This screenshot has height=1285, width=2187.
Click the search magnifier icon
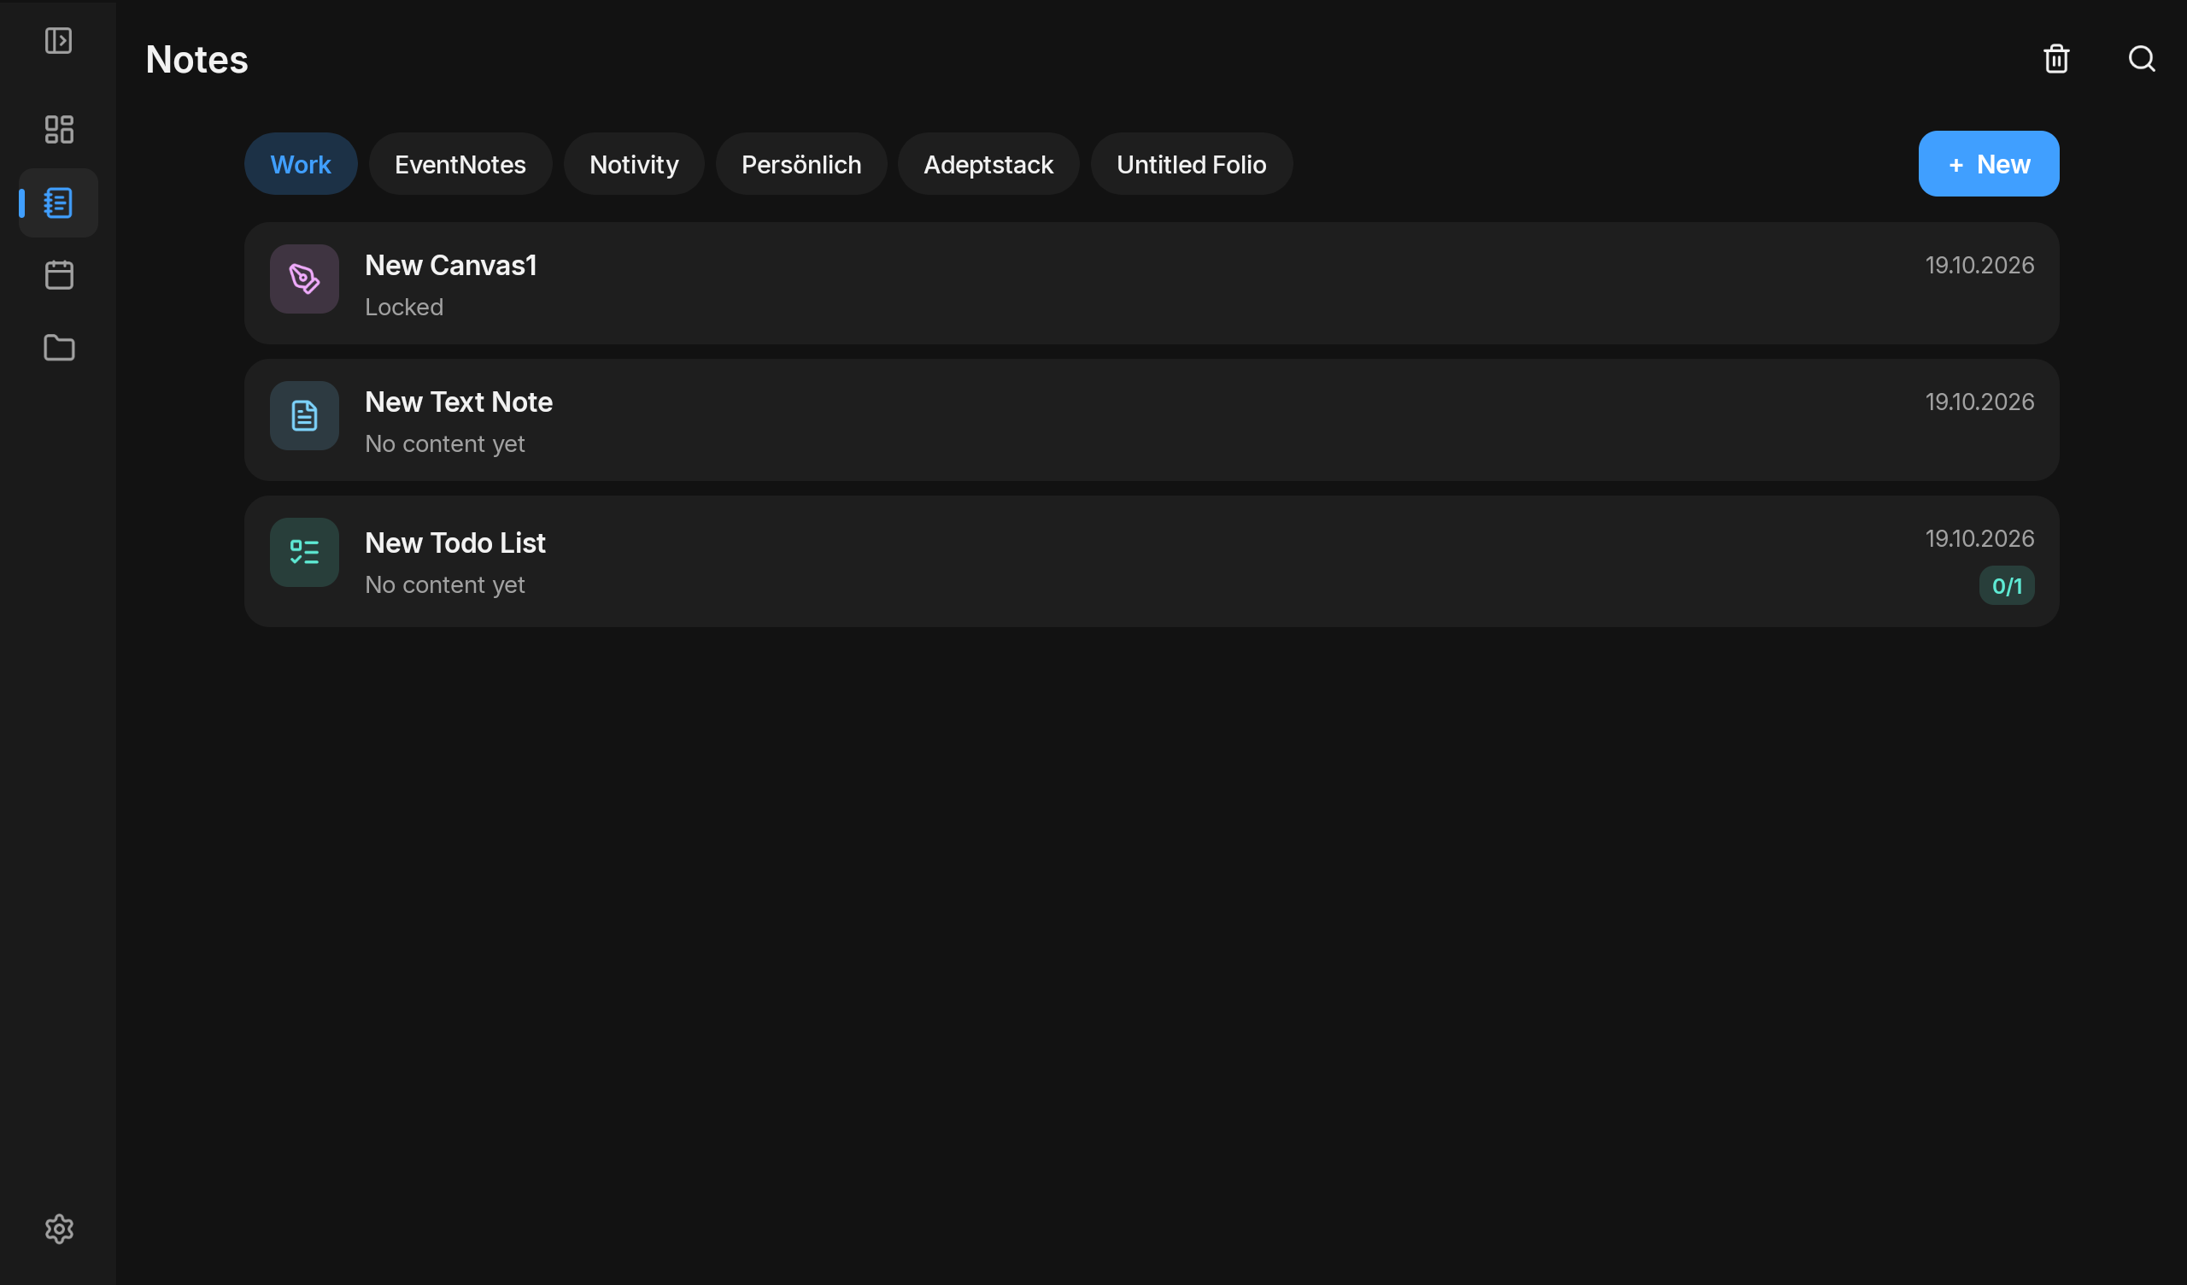pos(2142,58)
